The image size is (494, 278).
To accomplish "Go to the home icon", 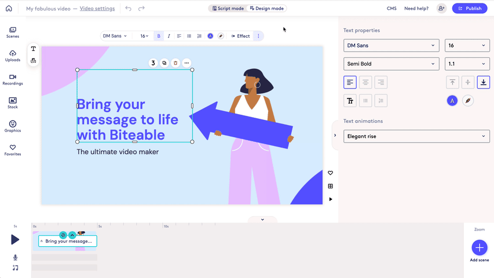I will click(9, 9).
